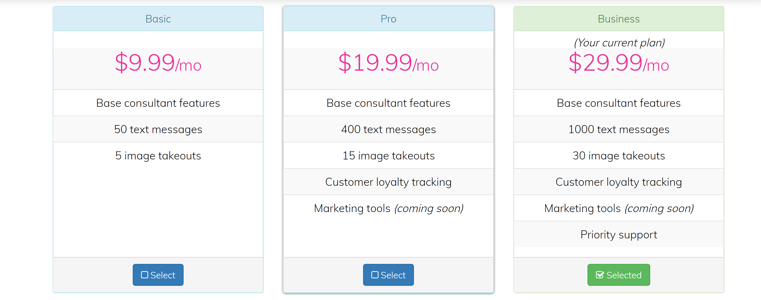Click the Business plan header
Viewport: 761px width, 300px height.
[618, 19]
